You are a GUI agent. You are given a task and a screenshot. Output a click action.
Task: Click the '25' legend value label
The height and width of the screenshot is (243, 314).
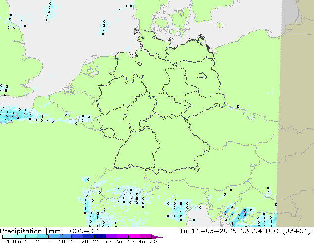pos(96,241)
